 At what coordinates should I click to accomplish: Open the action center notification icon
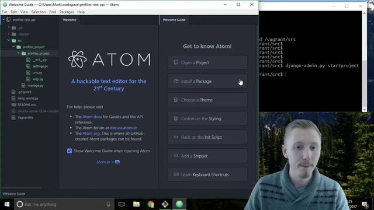(365, 204)
